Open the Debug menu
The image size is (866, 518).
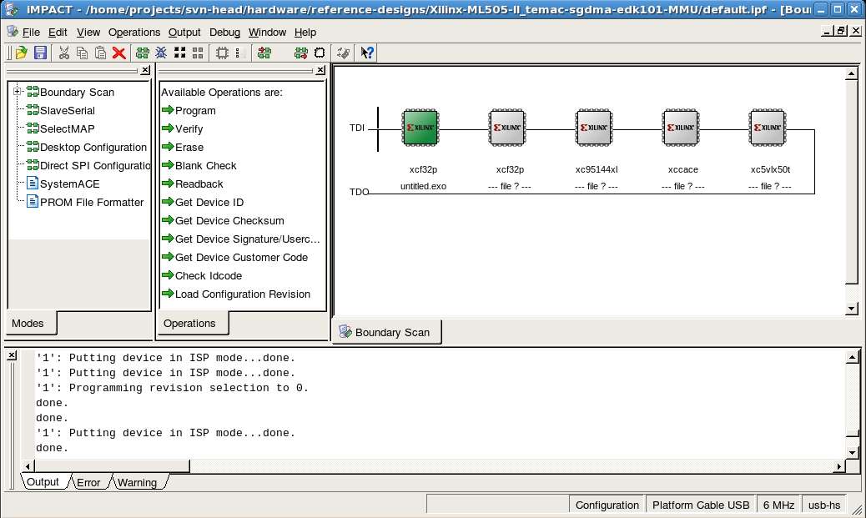point(224,32)
